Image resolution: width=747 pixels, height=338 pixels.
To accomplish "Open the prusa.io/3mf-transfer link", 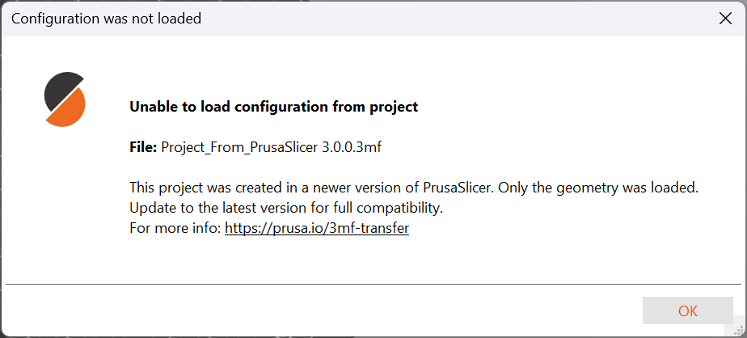I will pos(317,228).
